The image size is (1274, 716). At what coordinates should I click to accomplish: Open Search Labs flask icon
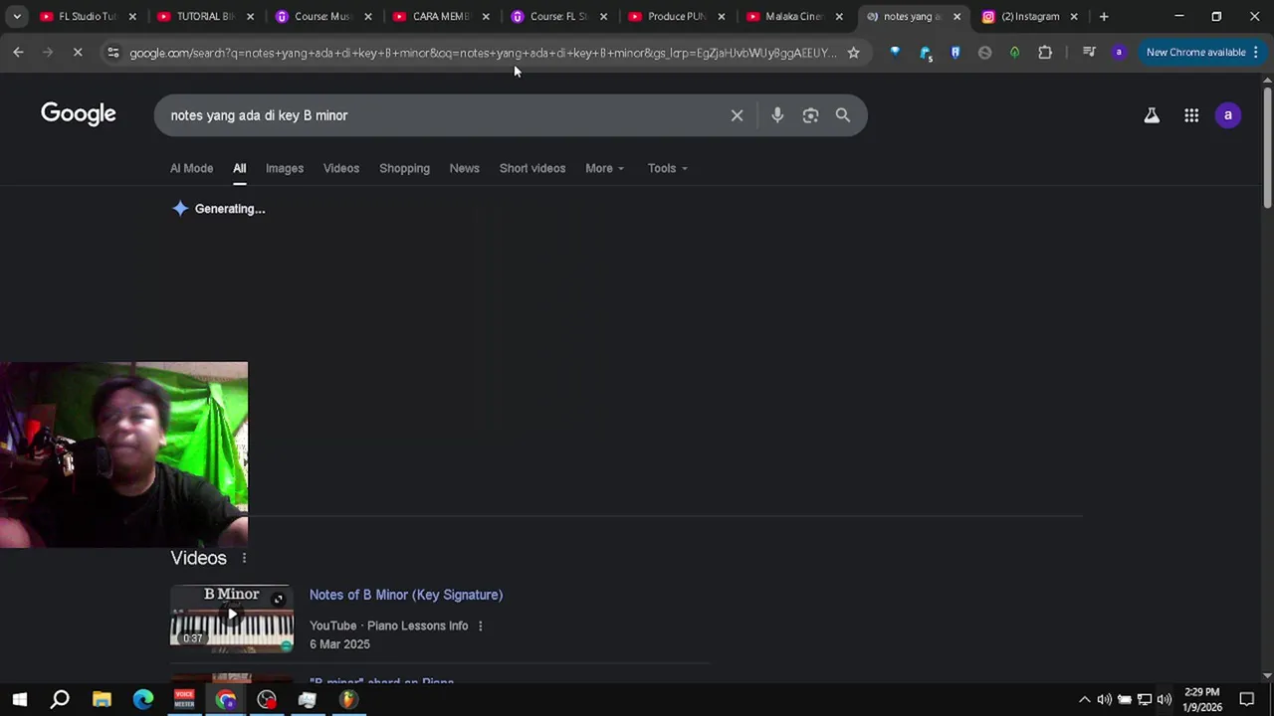[1152, 115]
